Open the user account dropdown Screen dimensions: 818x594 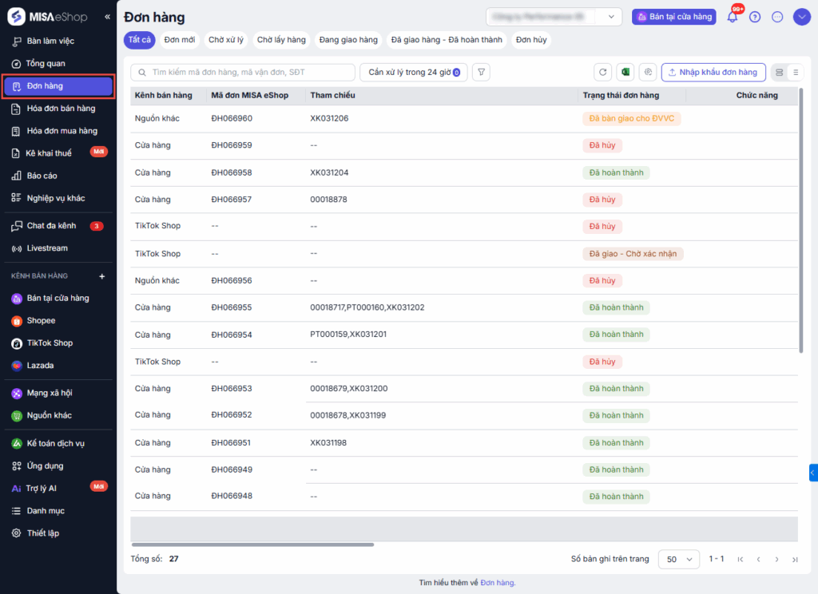coord(801,17)
